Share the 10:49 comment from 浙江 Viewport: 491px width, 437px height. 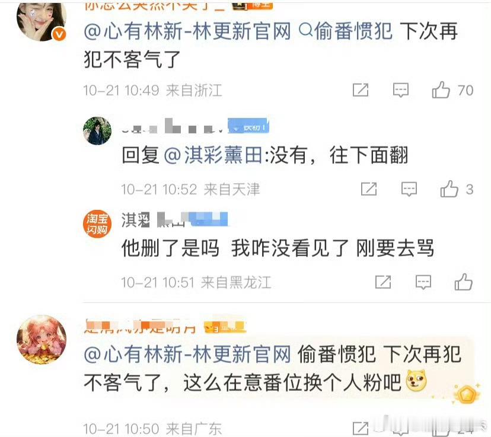(x=361, y=90)
